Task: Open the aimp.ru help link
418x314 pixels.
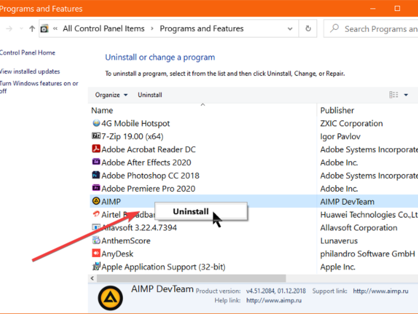Action: (x=274, y=300)
